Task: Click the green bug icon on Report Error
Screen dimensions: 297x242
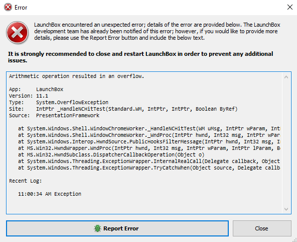Action: (97, 228)
